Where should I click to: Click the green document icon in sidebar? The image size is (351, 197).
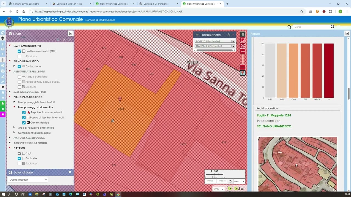[3, 103]
